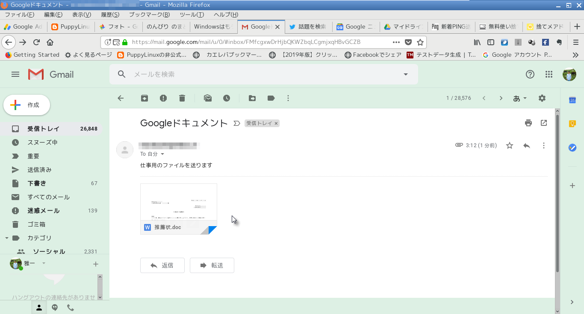
Task: Go back to inbox with arrow
Action: 121,98
